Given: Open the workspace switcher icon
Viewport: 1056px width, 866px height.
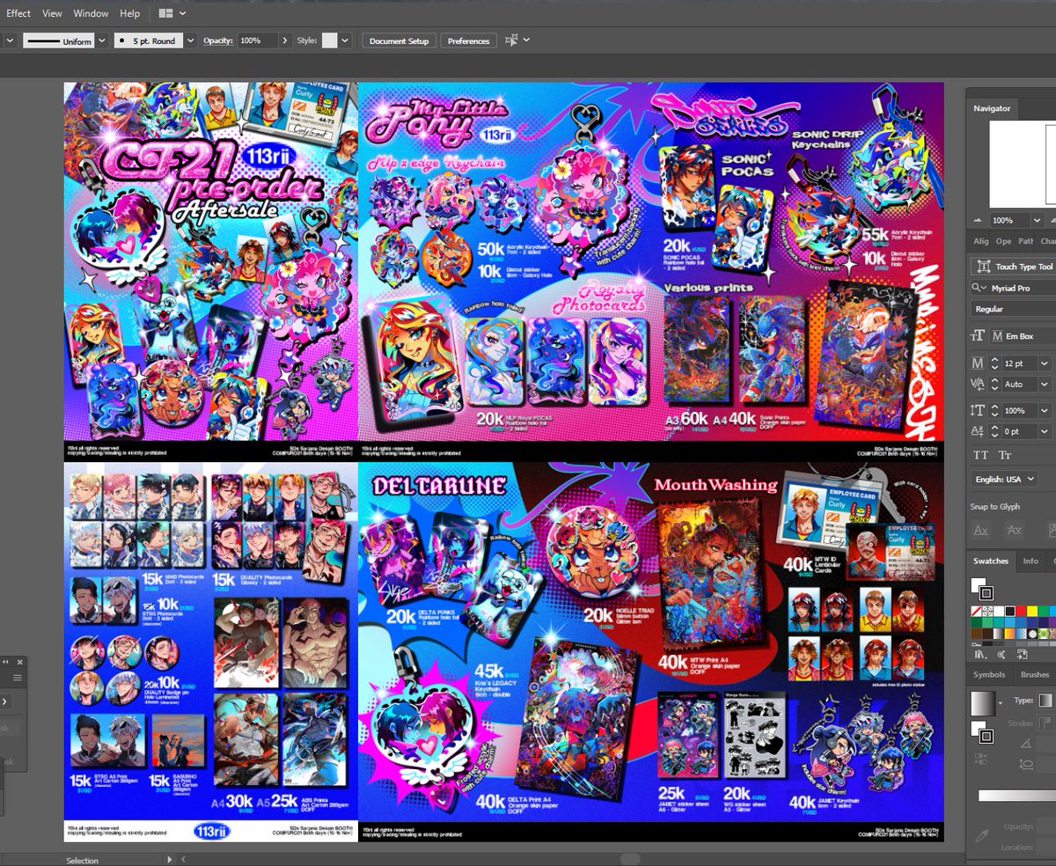Looking at the screenshot, I should pyautogui.click(x=165, y=14).
